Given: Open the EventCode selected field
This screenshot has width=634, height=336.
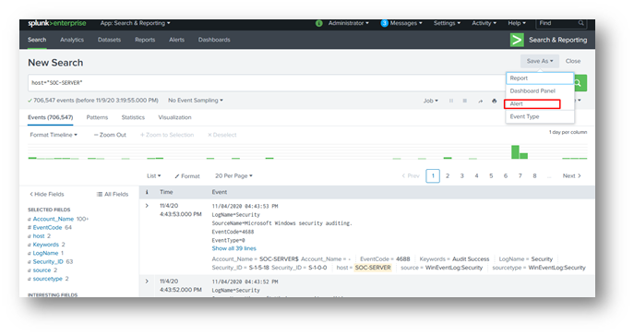Looking at the screenshot, I should (x=47, y=227).
